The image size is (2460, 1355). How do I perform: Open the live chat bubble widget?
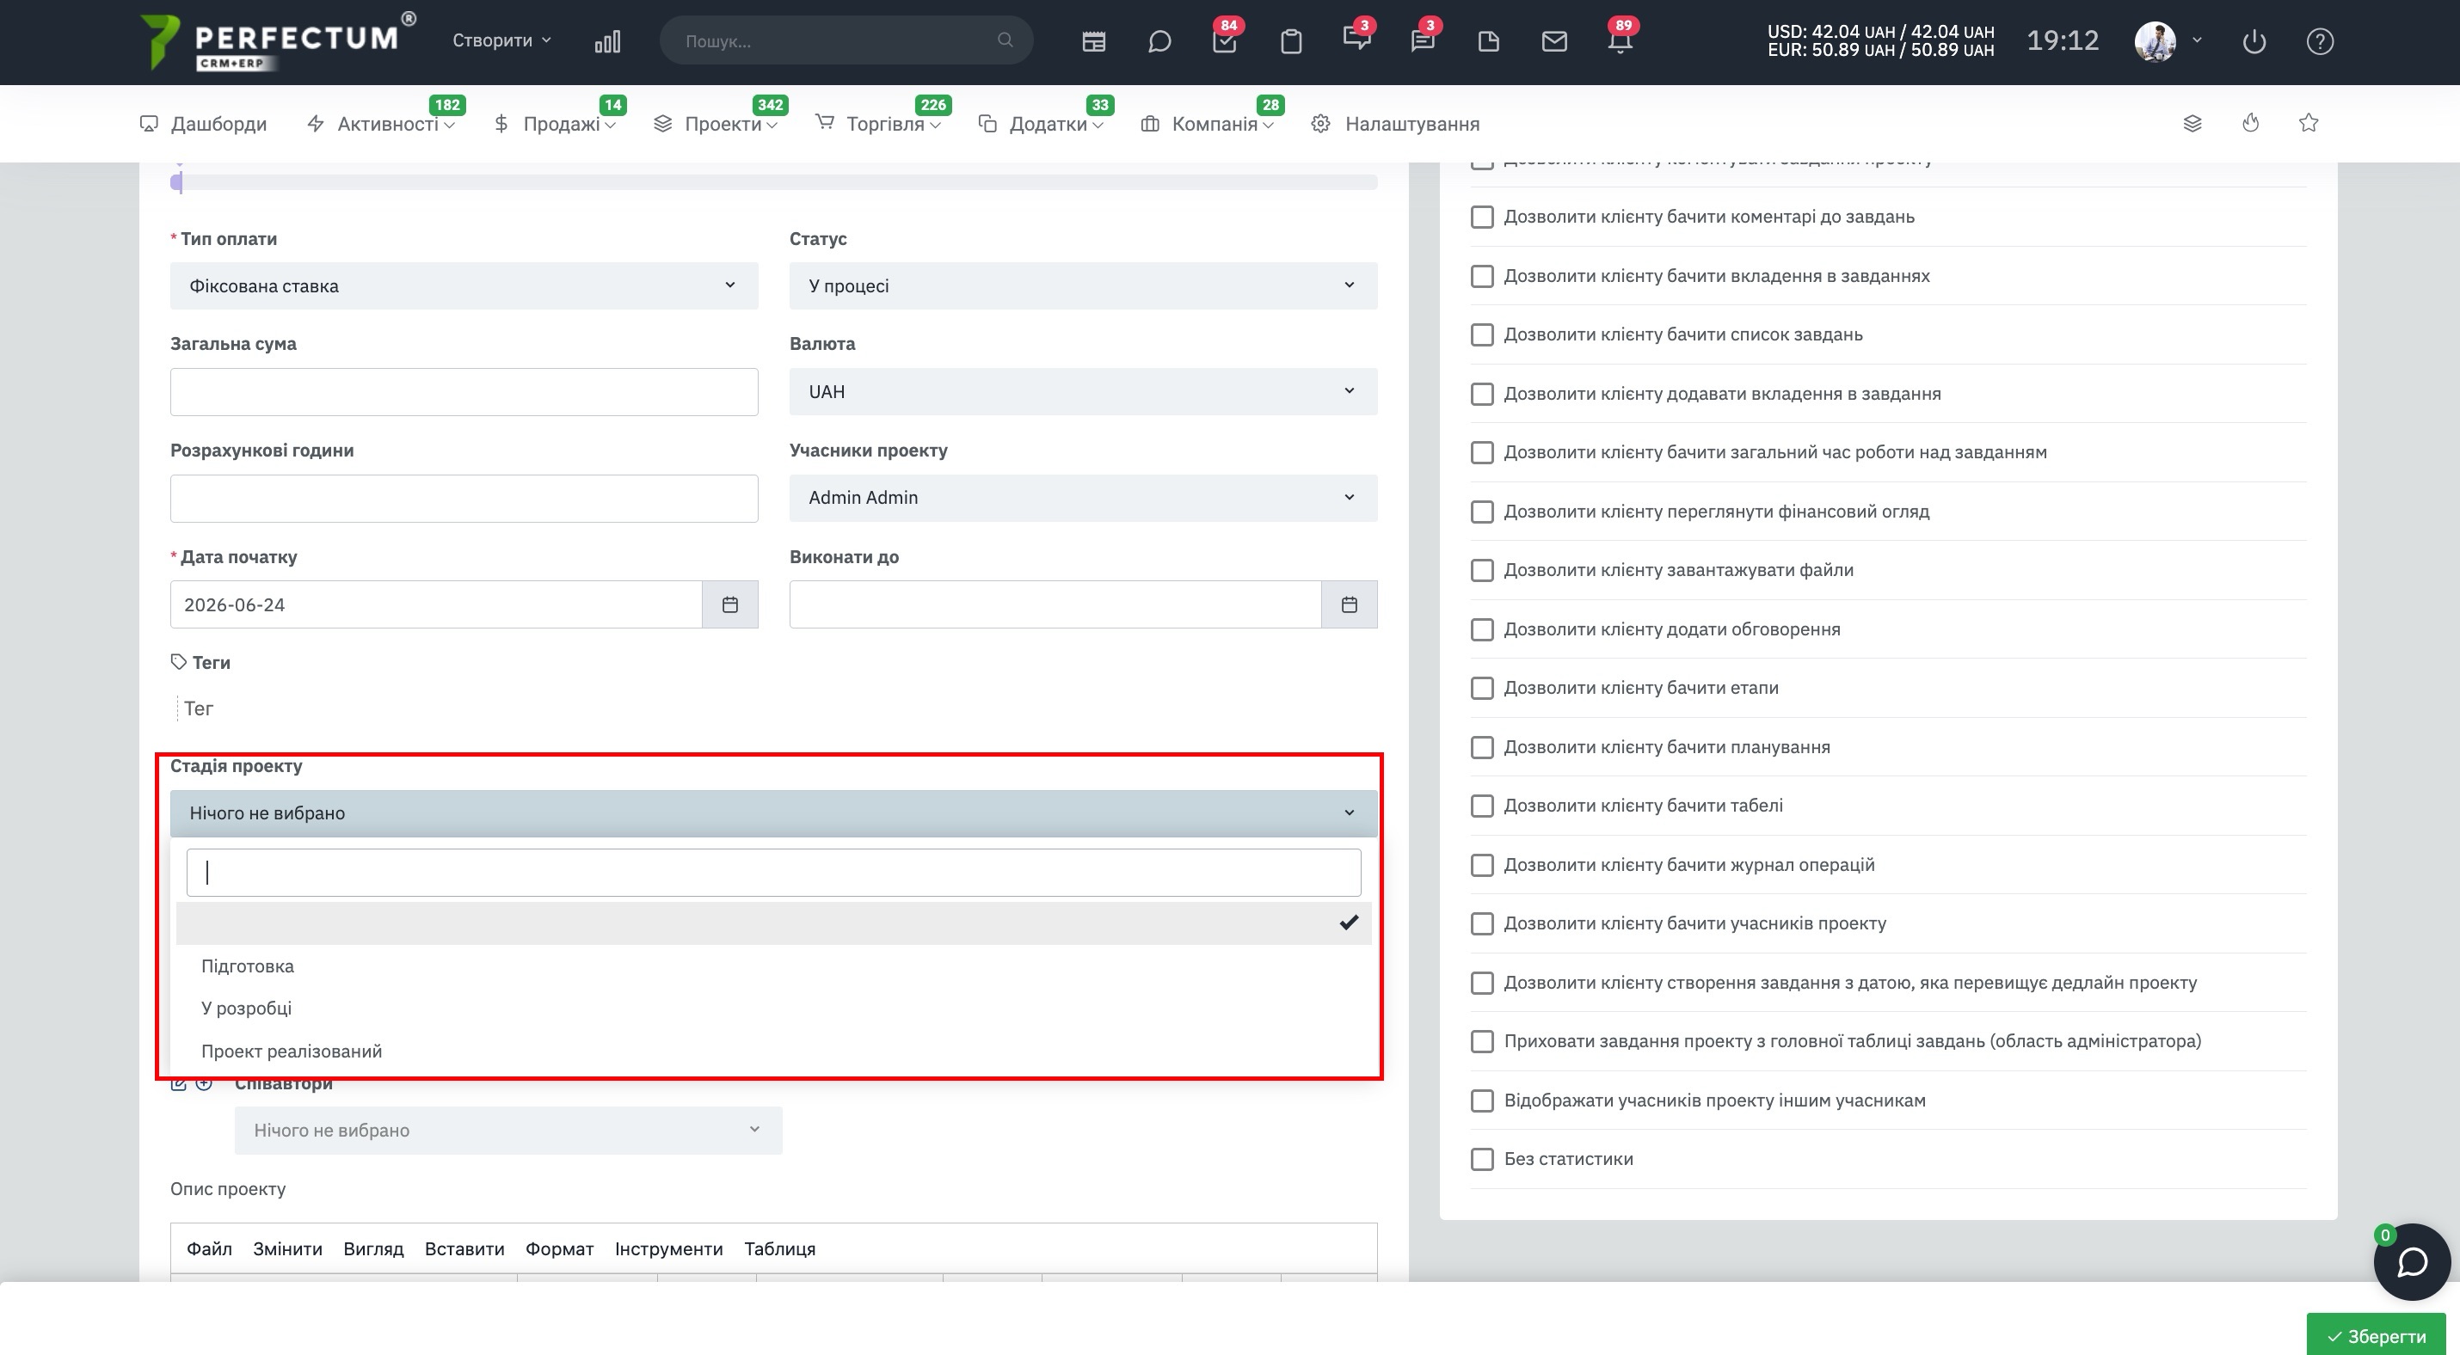pos(2412,1261)
